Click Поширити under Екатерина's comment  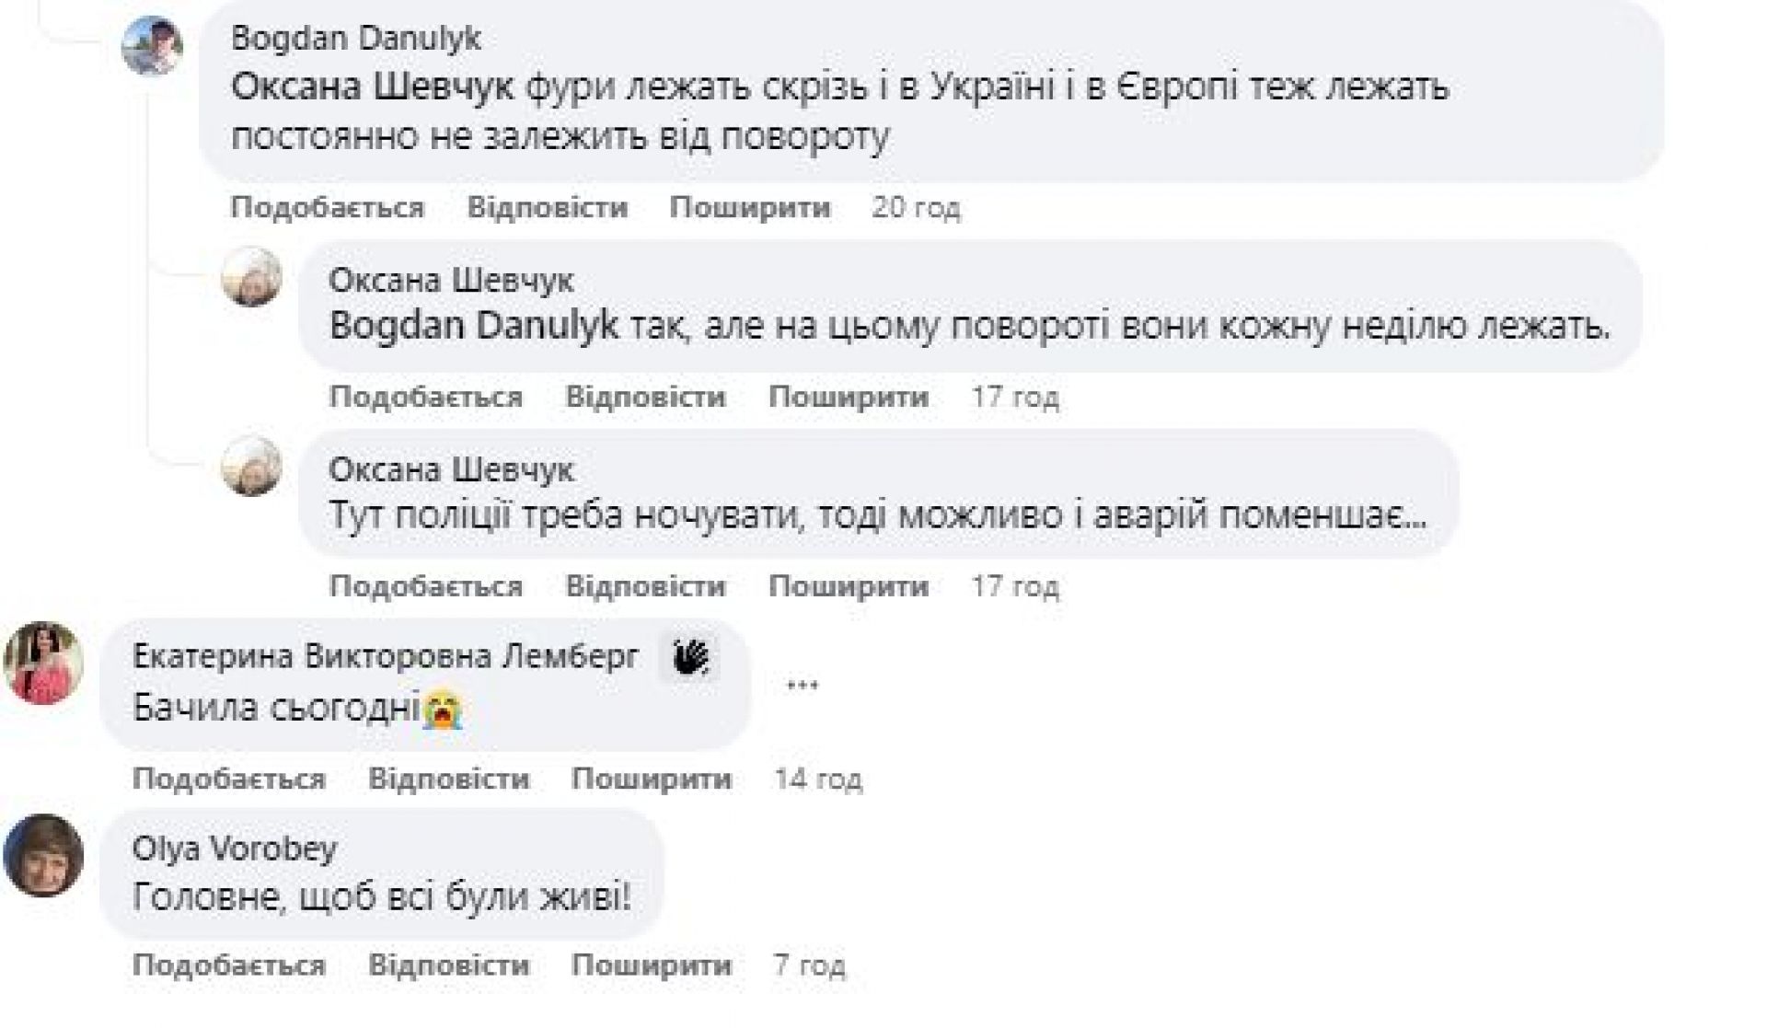[x=651, y=779]
